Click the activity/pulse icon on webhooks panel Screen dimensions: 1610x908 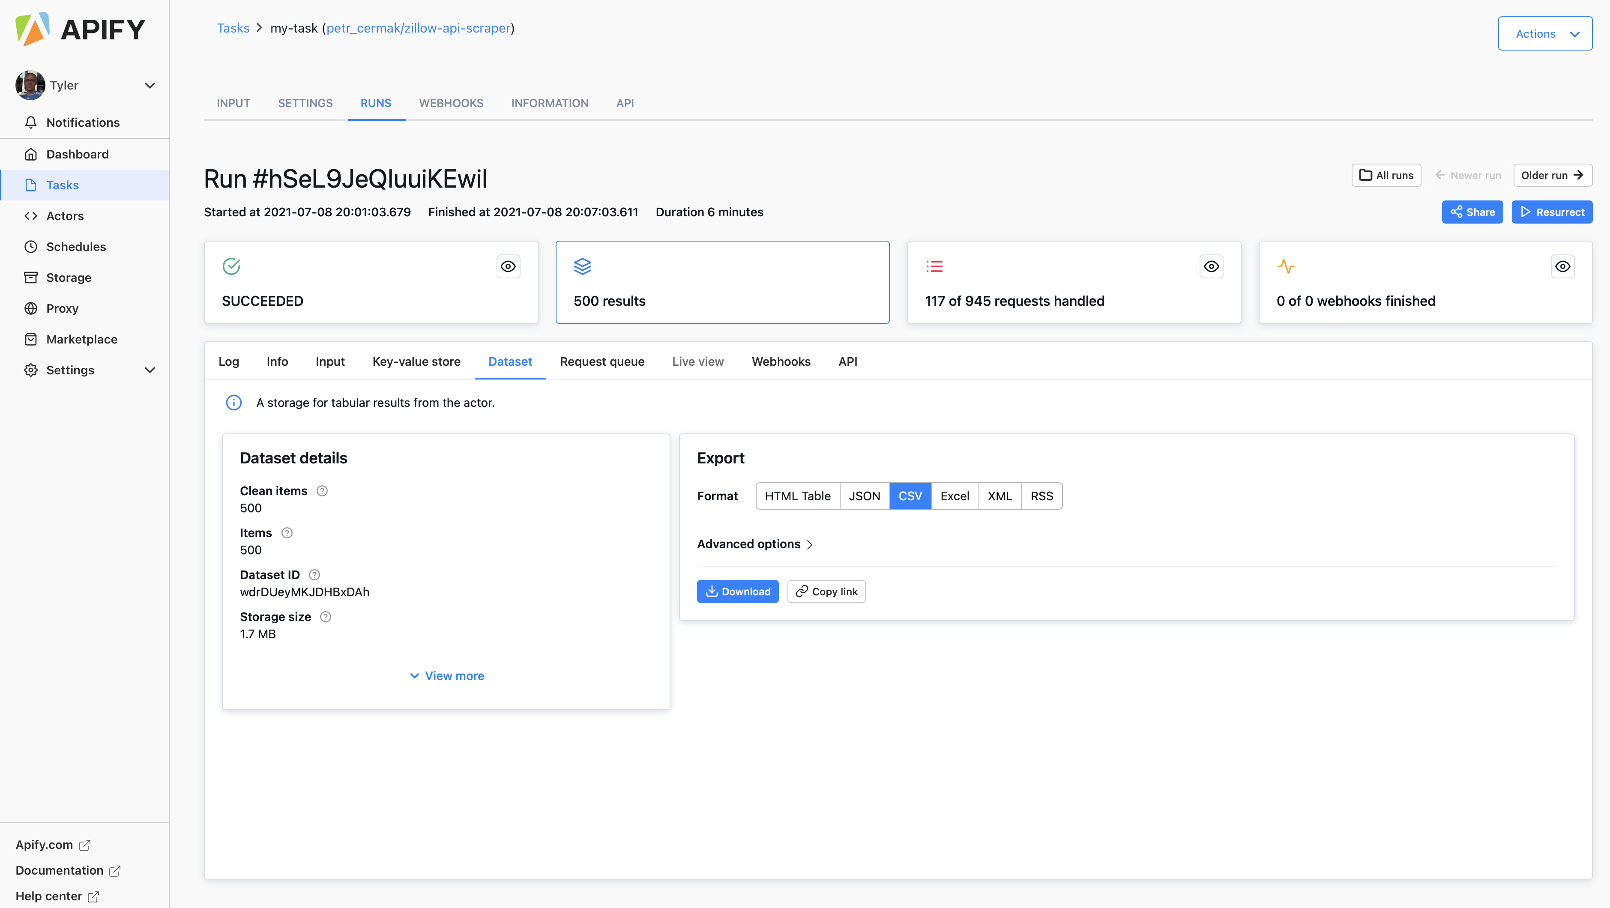click(x=1286, y=266)
